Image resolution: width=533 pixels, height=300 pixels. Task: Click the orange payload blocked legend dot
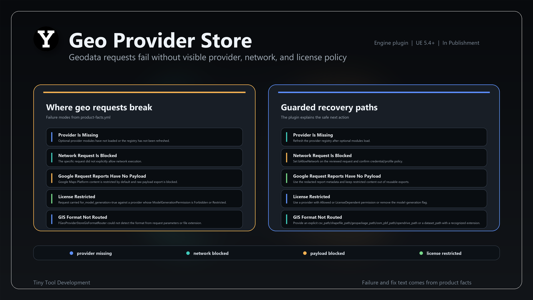click(305, 253)
